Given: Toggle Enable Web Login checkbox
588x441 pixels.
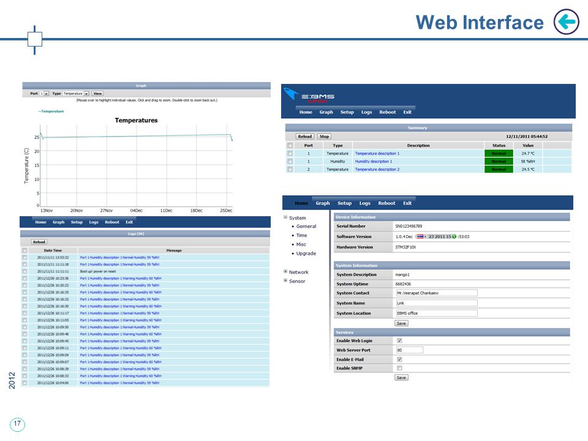Looking at the screenshot, I should pyautogui.click(x=399, y=341).
